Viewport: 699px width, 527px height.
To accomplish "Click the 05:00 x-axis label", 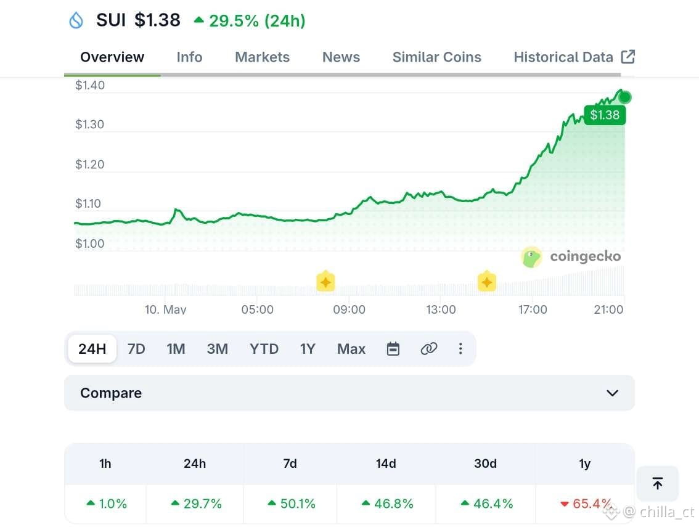I will point(257,309).
